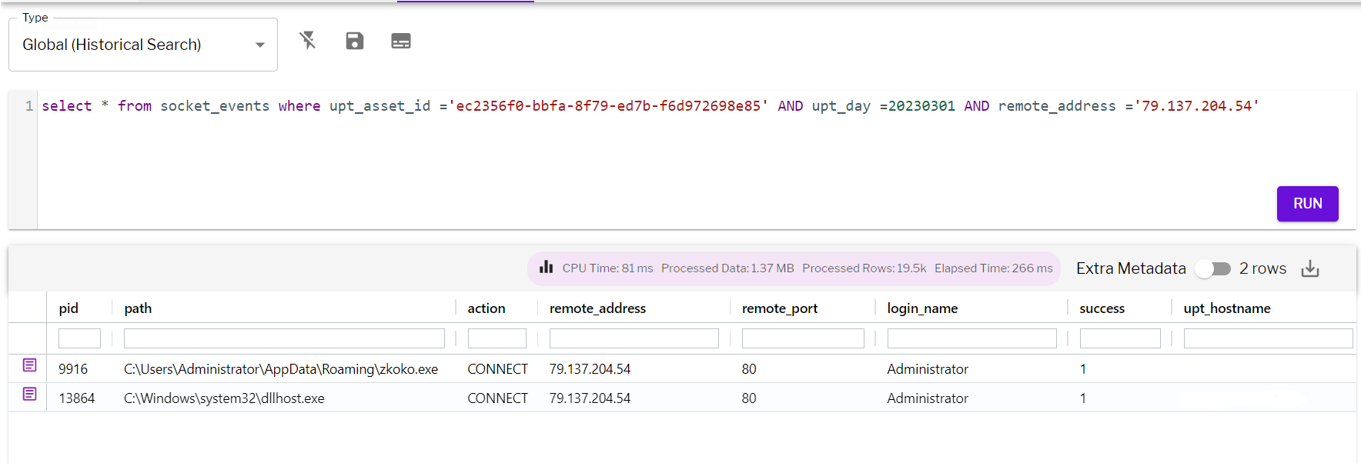Click remote address in dllhost.exe row
Viewport: 1361px width, 463px height.
point(590,398)
